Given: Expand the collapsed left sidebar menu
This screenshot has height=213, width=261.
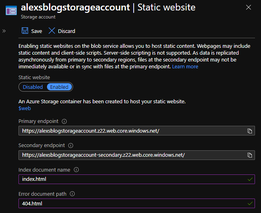Looking at the screenshot, I should [4, 31].
